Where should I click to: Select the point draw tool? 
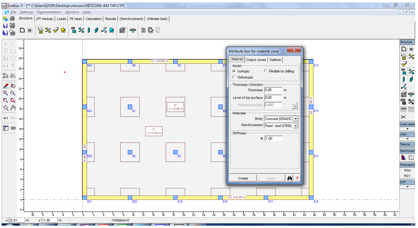coord(6,43)
